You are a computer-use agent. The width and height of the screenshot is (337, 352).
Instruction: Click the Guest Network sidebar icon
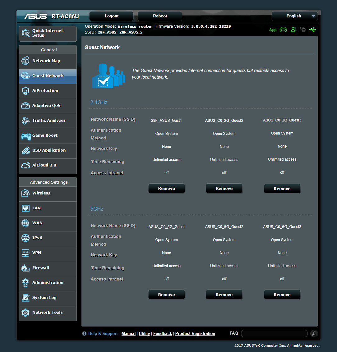point(25,76)
